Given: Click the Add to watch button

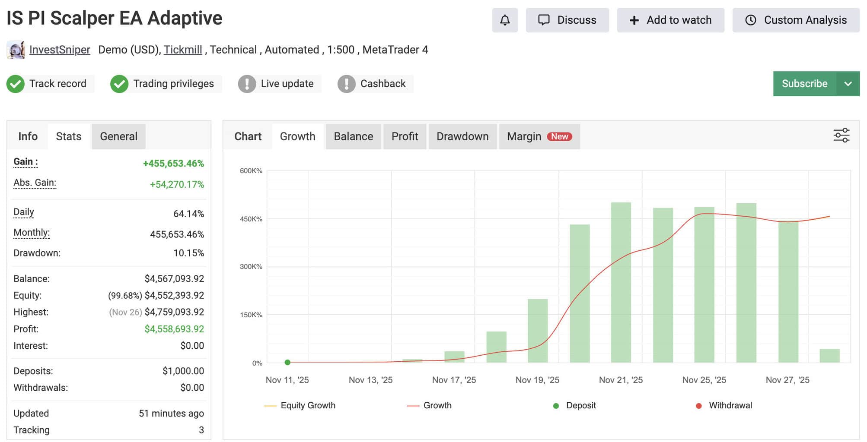Looking at the screenshot, I should [670, 20].
